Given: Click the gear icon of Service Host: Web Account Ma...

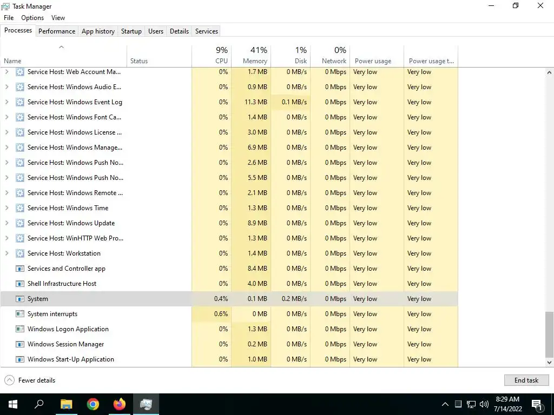Looking at the screenshot, I should (20, 72).
